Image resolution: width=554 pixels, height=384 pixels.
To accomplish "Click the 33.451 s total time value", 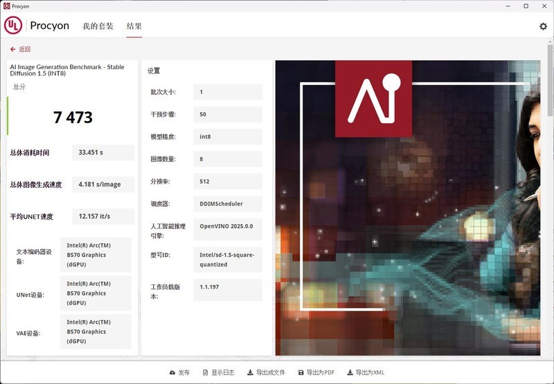I will coord(103,152).
